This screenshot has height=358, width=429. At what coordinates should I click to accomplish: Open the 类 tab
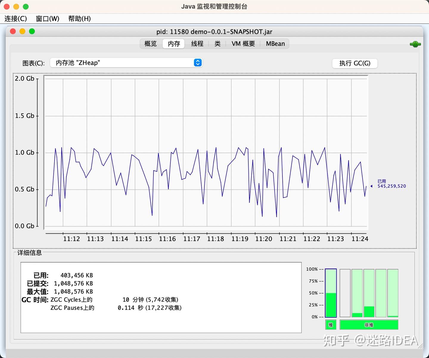coord(217,44)
